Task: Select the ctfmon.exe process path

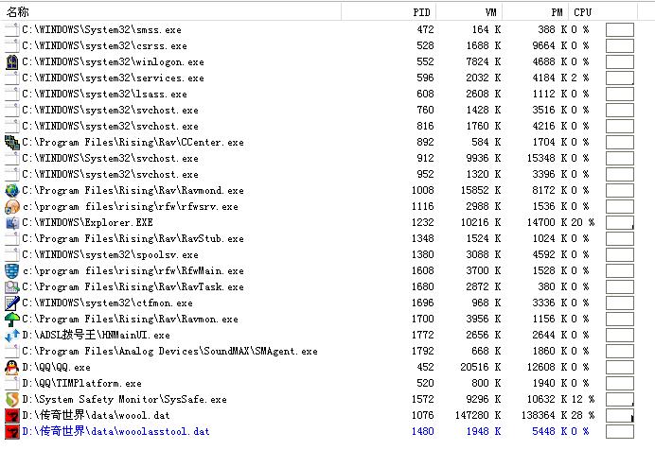Action: [x=107, y=303]
